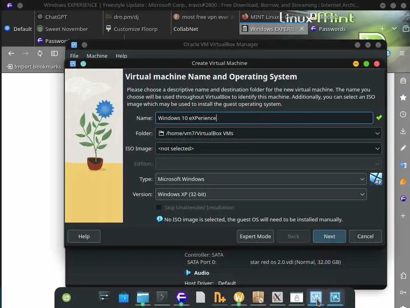The height and width of the screenshot is (308, 410).
Task: Toggle Skip Unattended Installation checkbox
Action: point(159,207)
